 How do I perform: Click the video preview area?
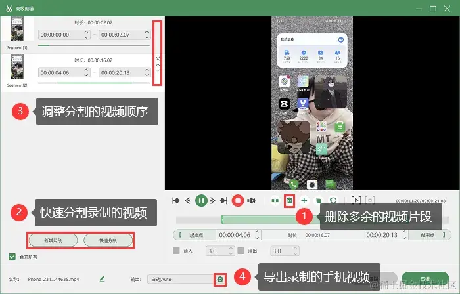[312, 103]
